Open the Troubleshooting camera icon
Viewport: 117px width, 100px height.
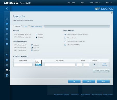pyautogui.click(x=7, y=60)
